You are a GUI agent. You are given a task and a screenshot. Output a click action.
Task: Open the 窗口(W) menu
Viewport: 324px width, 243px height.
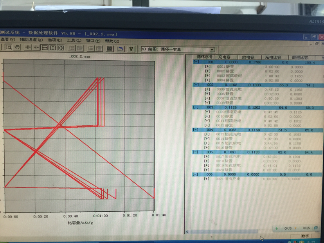pos(93,41)
